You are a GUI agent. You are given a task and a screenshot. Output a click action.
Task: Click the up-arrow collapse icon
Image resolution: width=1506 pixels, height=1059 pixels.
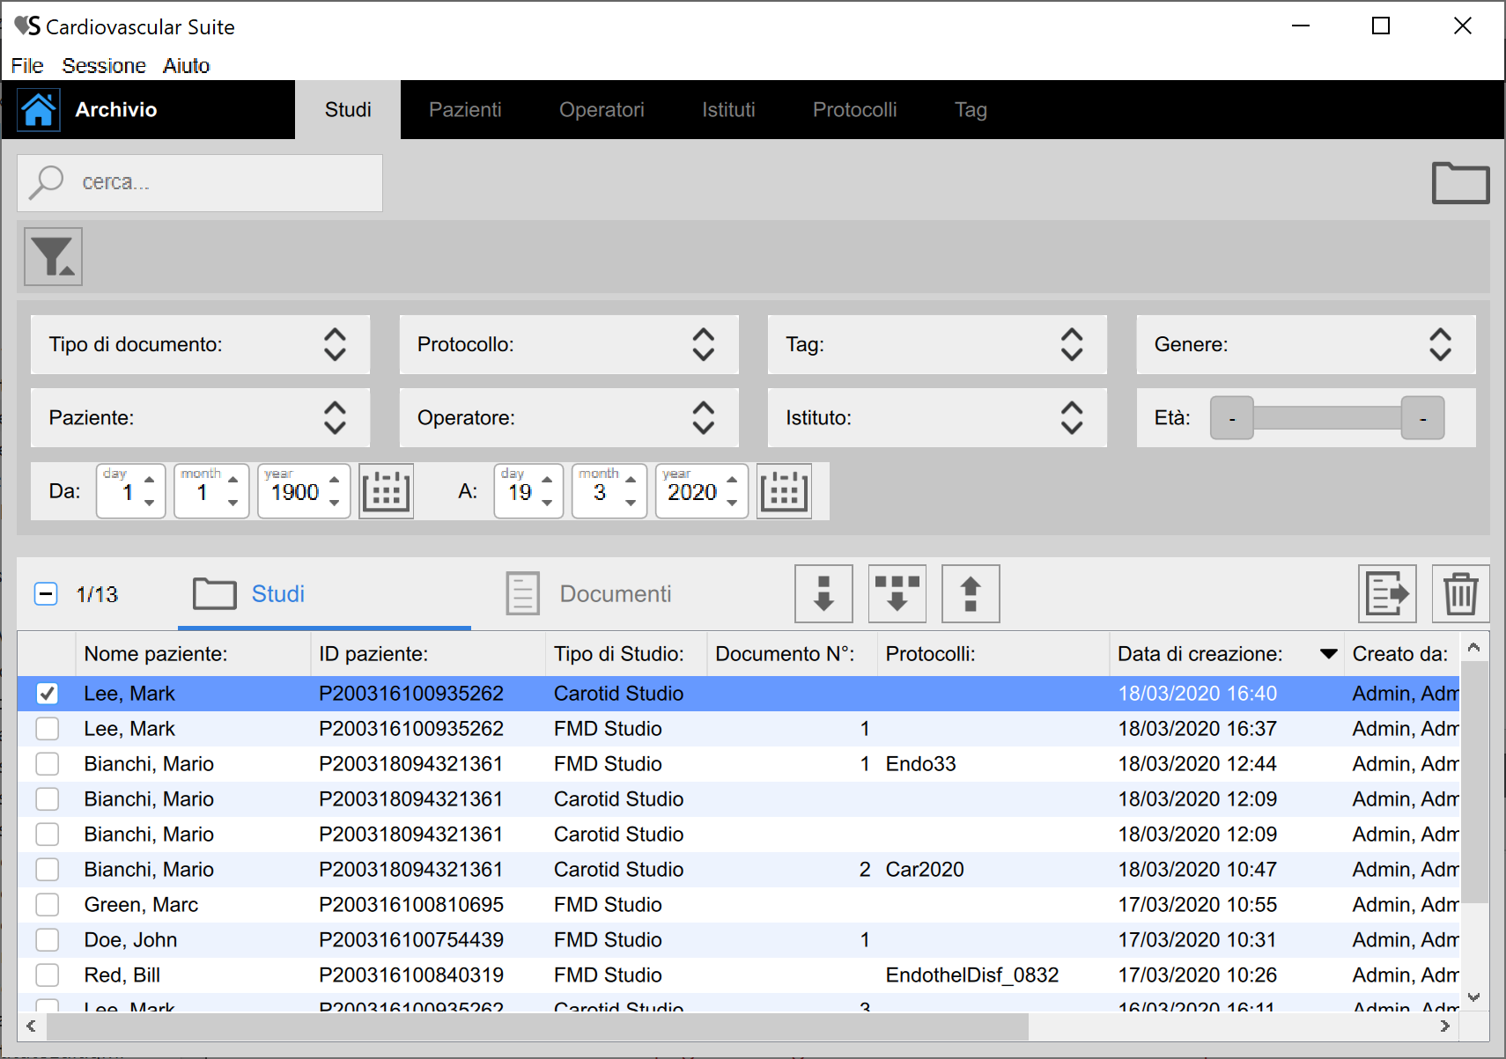970,594
